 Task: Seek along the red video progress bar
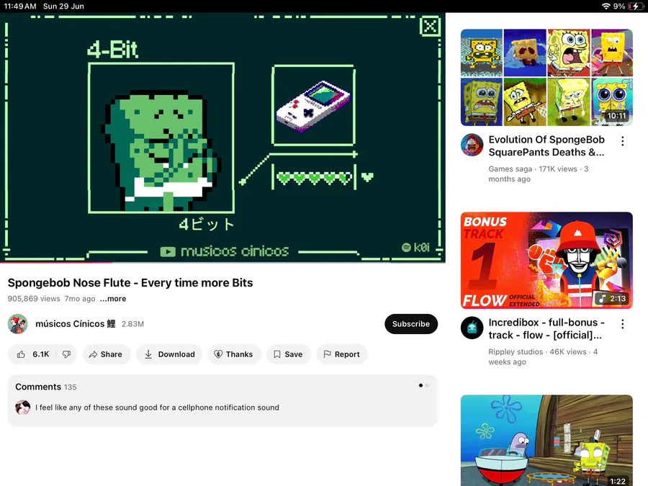pyautogui.click(x=222, y=262)
